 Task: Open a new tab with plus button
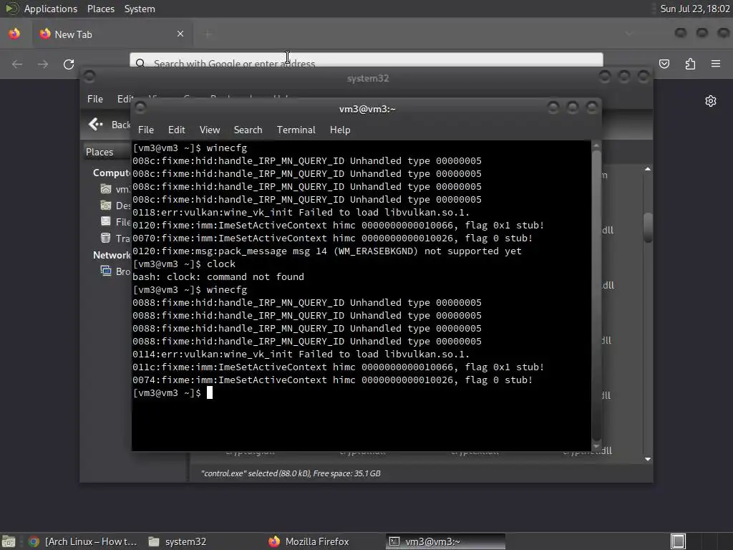click(208, 34)
